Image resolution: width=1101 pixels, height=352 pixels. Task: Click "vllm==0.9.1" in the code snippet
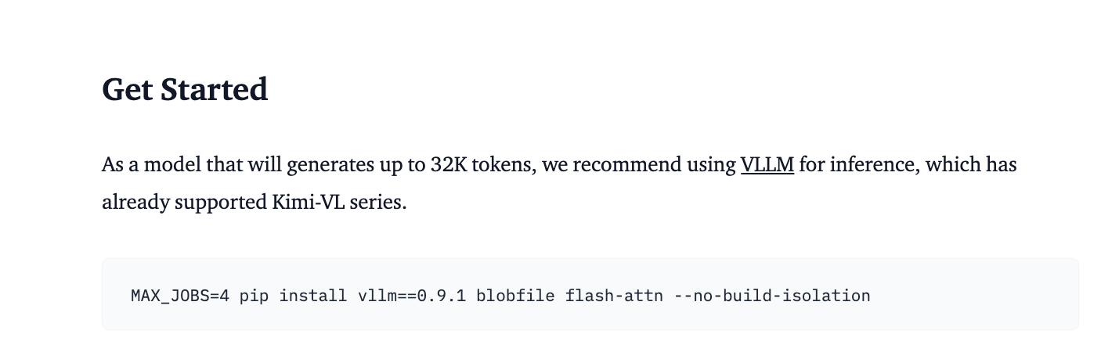(412, 296)
